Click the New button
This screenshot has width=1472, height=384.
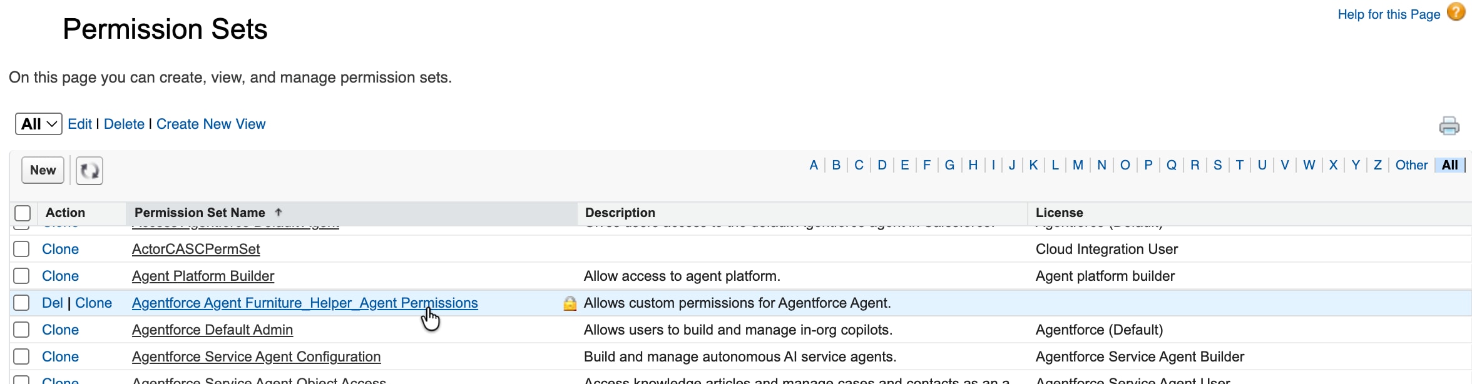(43, 170)
